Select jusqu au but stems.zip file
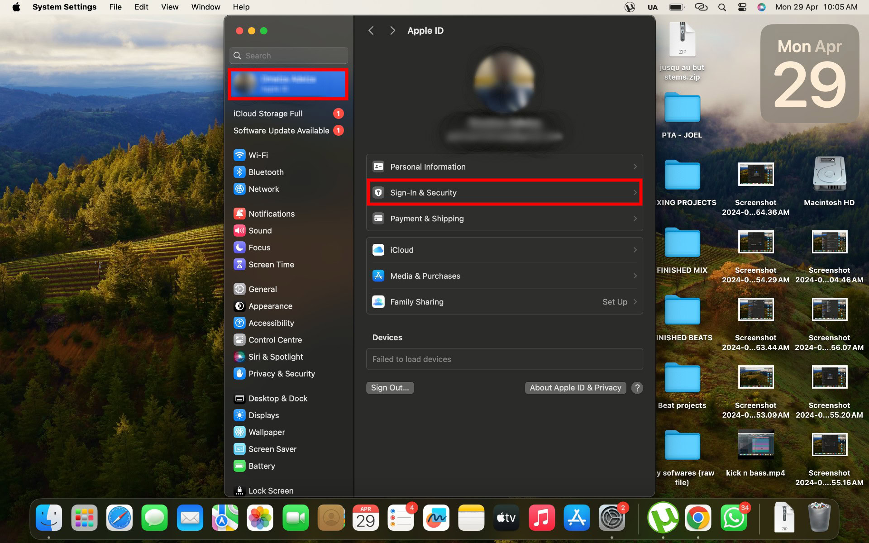The height and width of the screenshot is (543, 869). coord(682,52)
